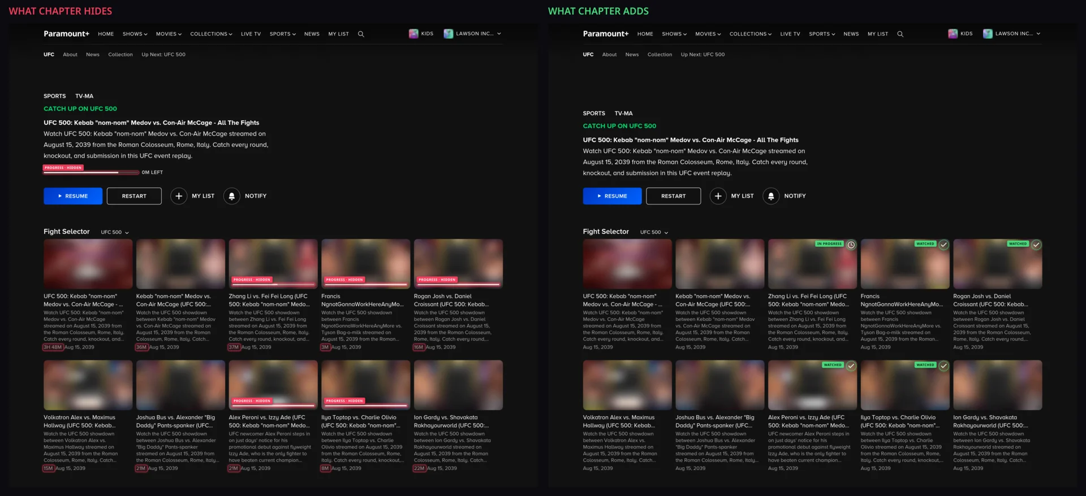Expand Collections menu in 'Chapter Adds' panel
The height and width of the screenshot is (496, 1086).
pos(751,34)
